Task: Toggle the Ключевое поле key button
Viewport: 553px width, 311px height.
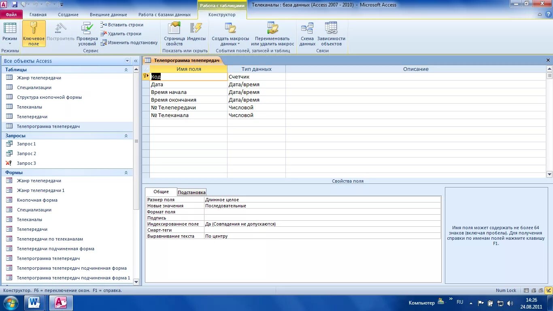Action: tap(34, 34)
